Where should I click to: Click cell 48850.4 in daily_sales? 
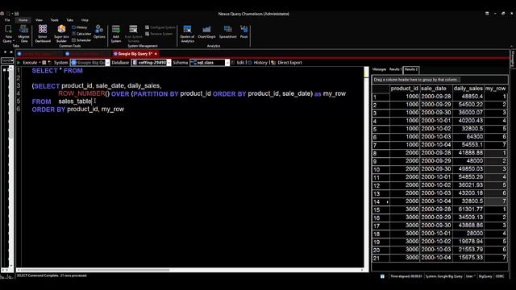click(468, 97)
